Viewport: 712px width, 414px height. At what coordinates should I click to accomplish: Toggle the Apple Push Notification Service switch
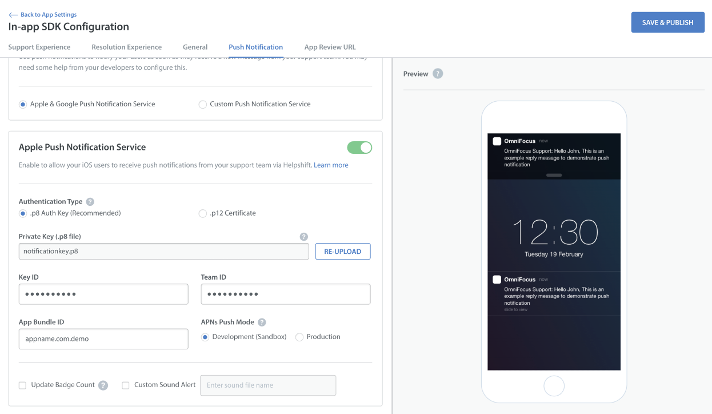pos(359,148)
